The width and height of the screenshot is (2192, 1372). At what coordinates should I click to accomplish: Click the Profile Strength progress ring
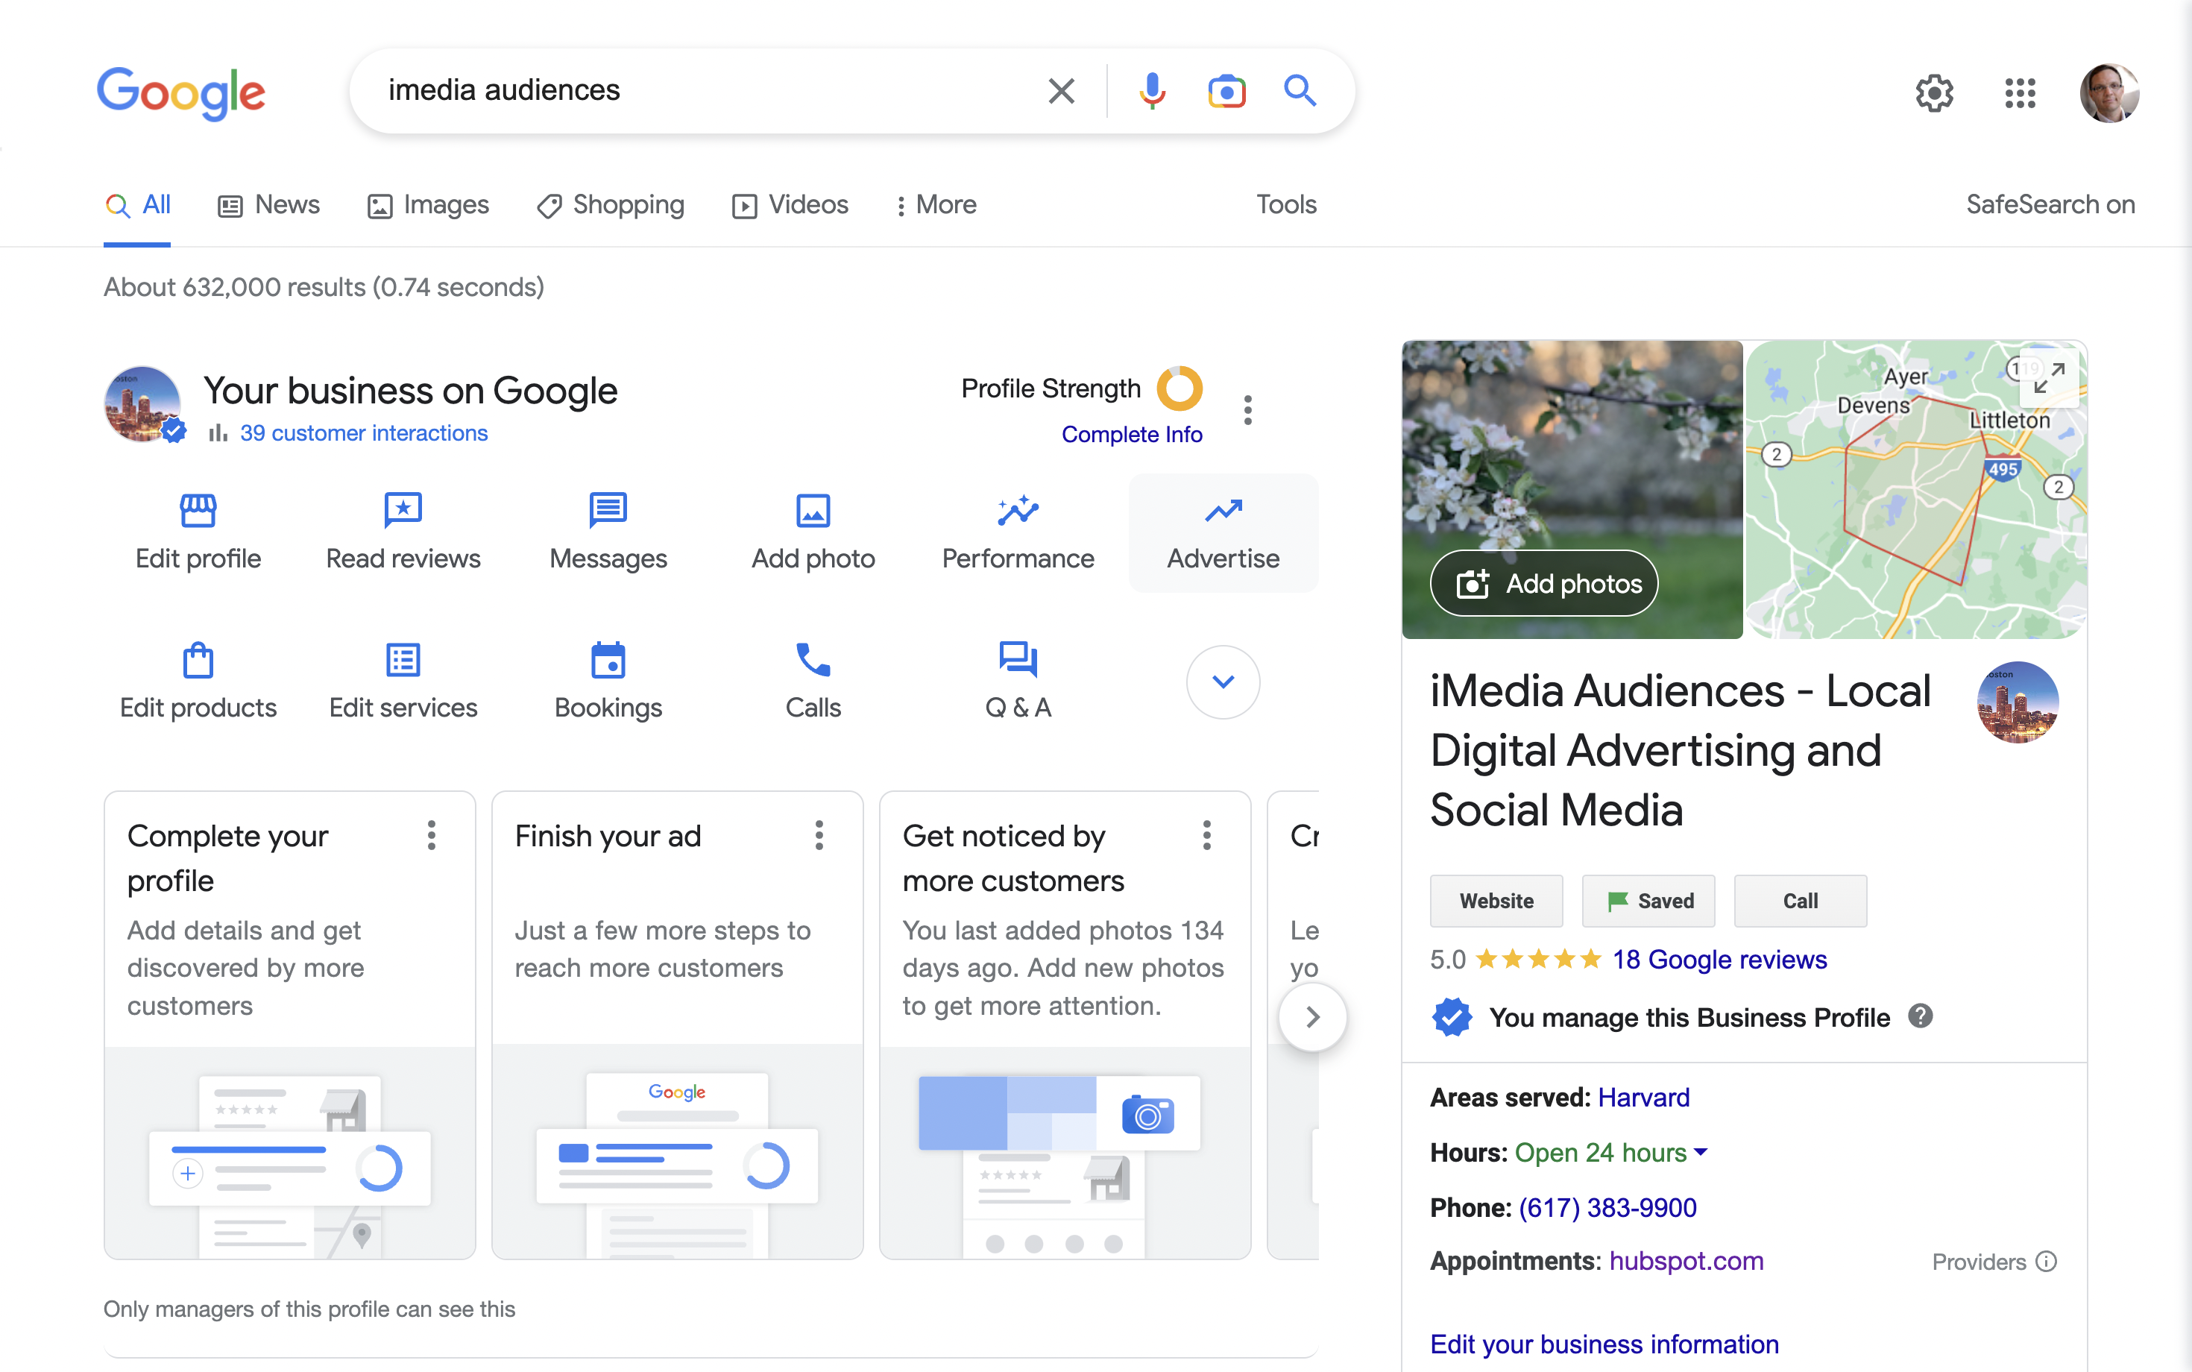(1180, 388)
